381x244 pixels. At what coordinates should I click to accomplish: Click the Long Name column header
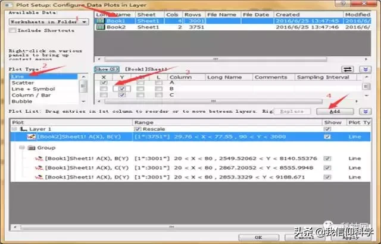pos(229,77)
